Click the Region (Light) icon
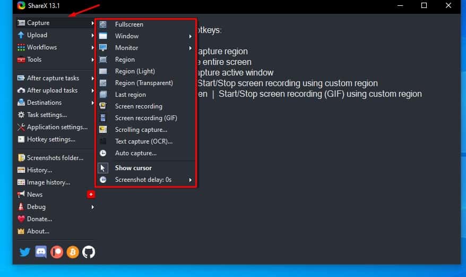Viewport: 466px width, 277px height. [103, 71]
